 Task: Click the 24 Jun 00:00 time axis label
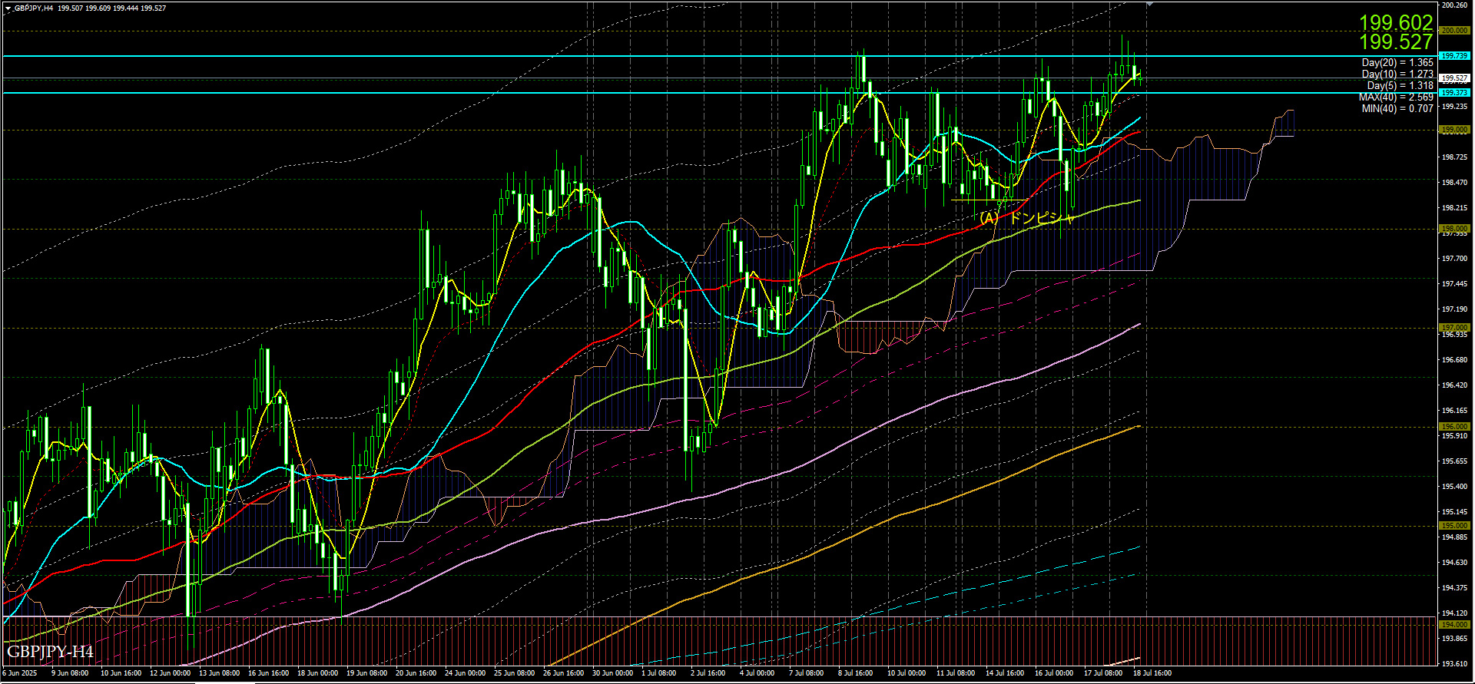[465, 673]
